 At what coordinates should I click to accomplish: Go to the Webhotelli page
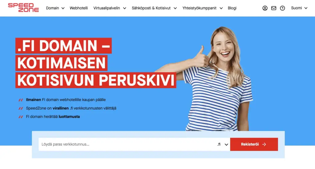pyautogui.click(x=79, y=8)
